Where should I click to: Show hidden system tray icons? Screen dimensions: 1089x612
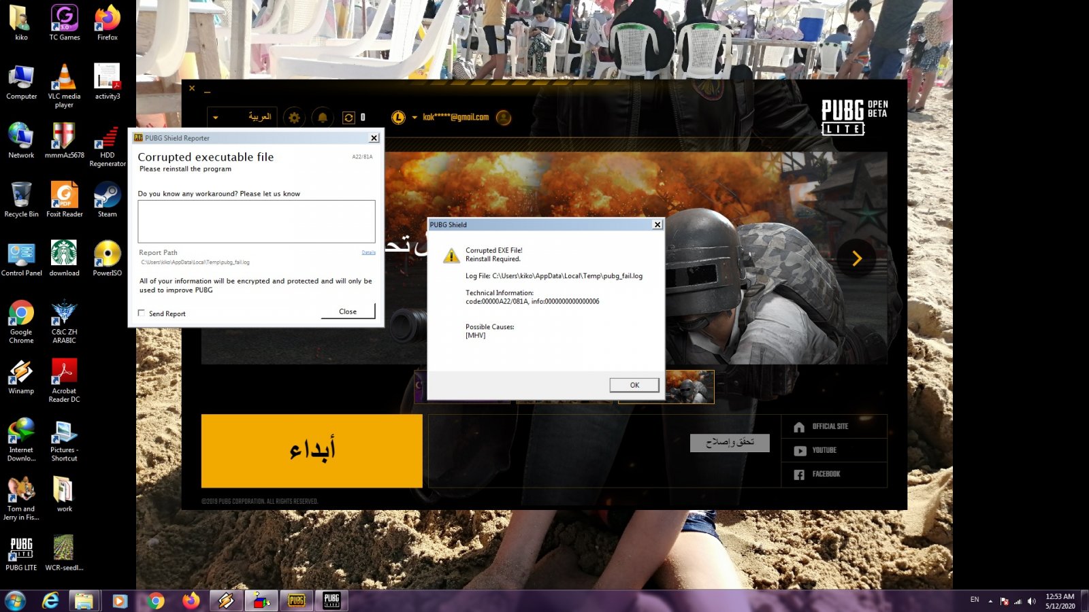pyautogui.click(x=990, y=600)
